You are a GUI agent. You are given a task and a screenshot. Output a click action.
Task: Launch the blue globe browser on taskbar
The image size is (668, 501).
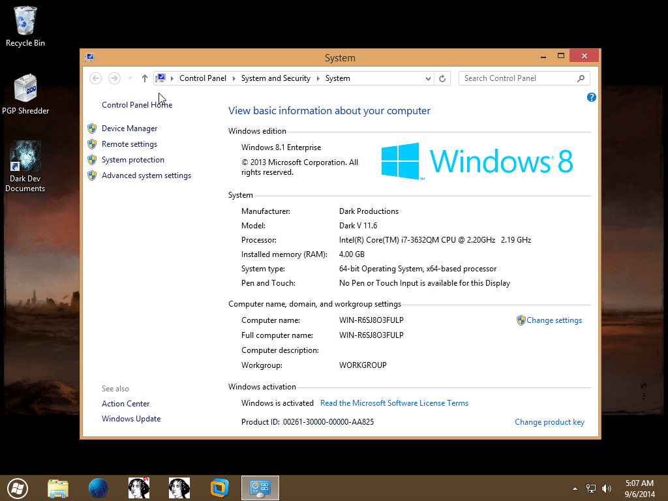pyautogui.click(x=99, y=488)
